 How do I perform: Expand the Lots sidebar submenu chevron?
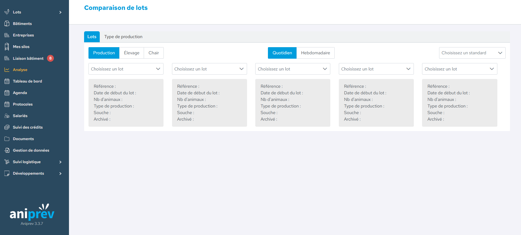click(60, 12)
